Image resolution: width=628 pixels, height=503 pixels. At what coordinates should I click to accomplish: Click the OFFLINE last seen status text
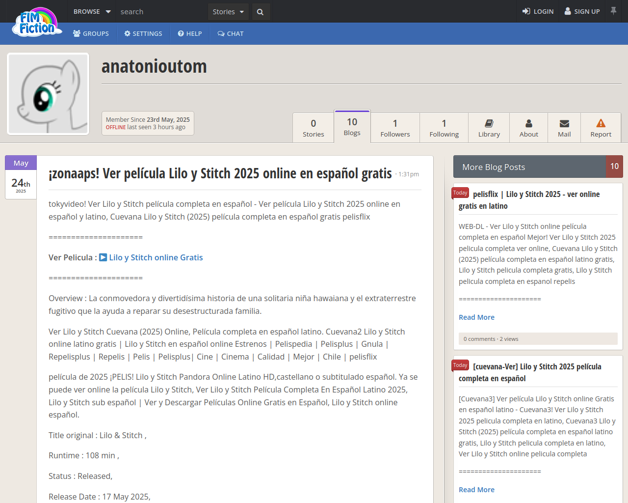[x=146, y=127]
